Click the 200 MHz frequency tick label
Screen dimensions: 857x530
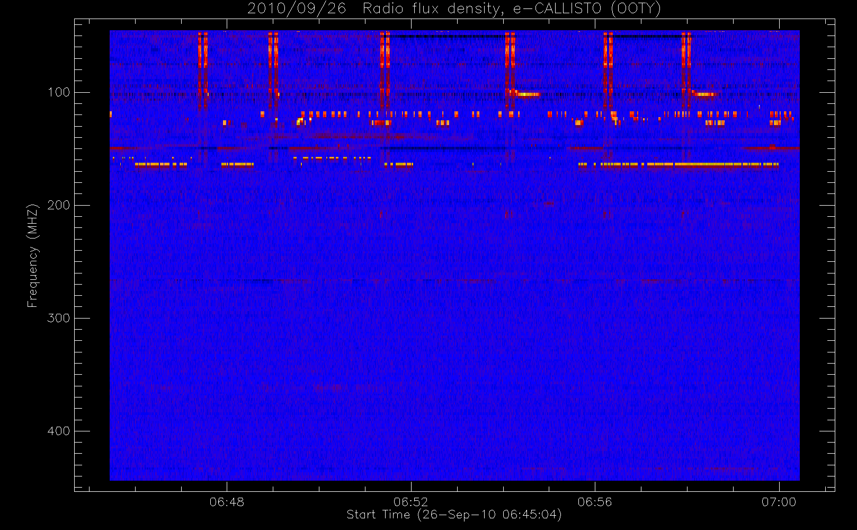coord(58,205)
